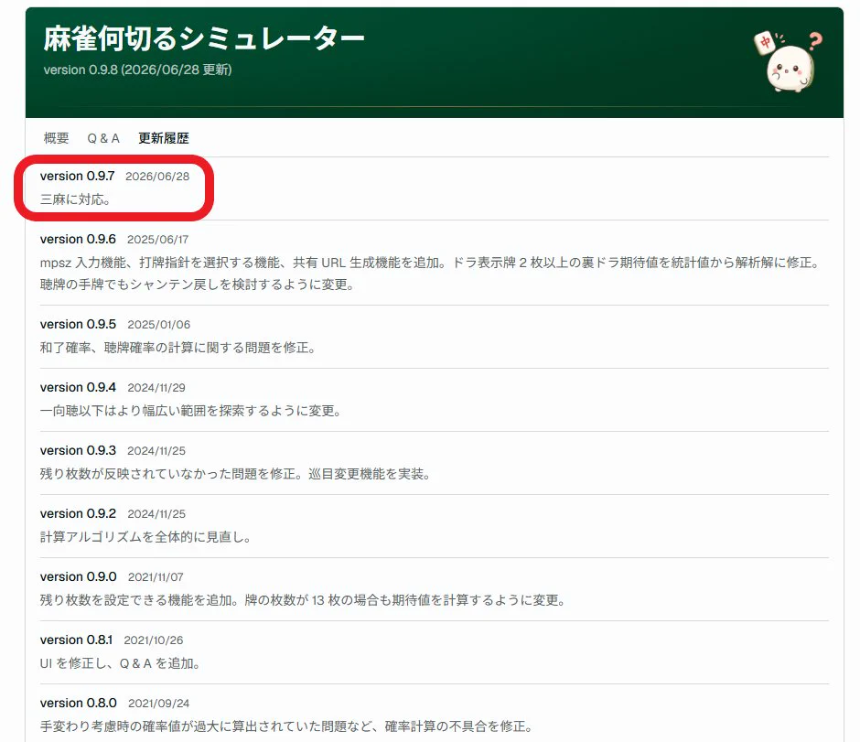Viewport: 860px width, 742px height.
Task: Click the text 和了確率、聴牌確率の計算に関する問題を修正。
Action: pos(178,348)
